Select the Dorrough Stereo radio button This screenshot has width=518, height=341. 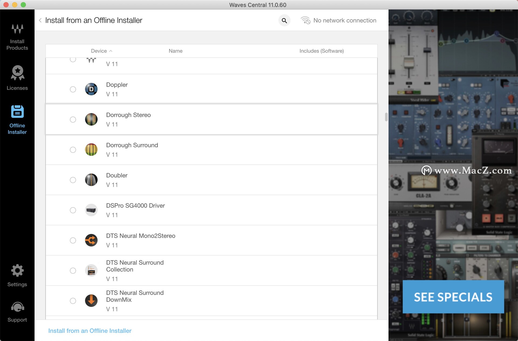tap(73, 120)
